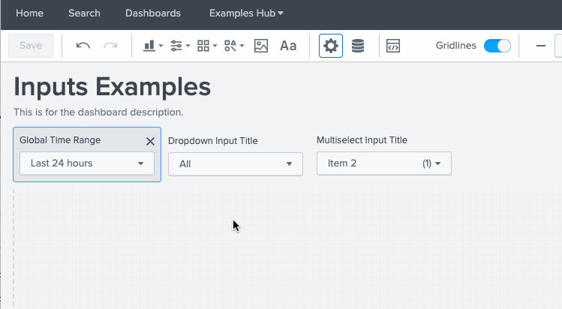Open the data sources database icon
This screenshot has width=562, height=309.
[358, 46]
